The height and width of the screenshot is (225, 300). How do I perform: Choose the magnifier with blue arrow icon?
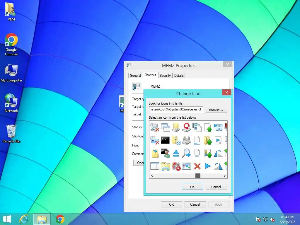(186, 153)
